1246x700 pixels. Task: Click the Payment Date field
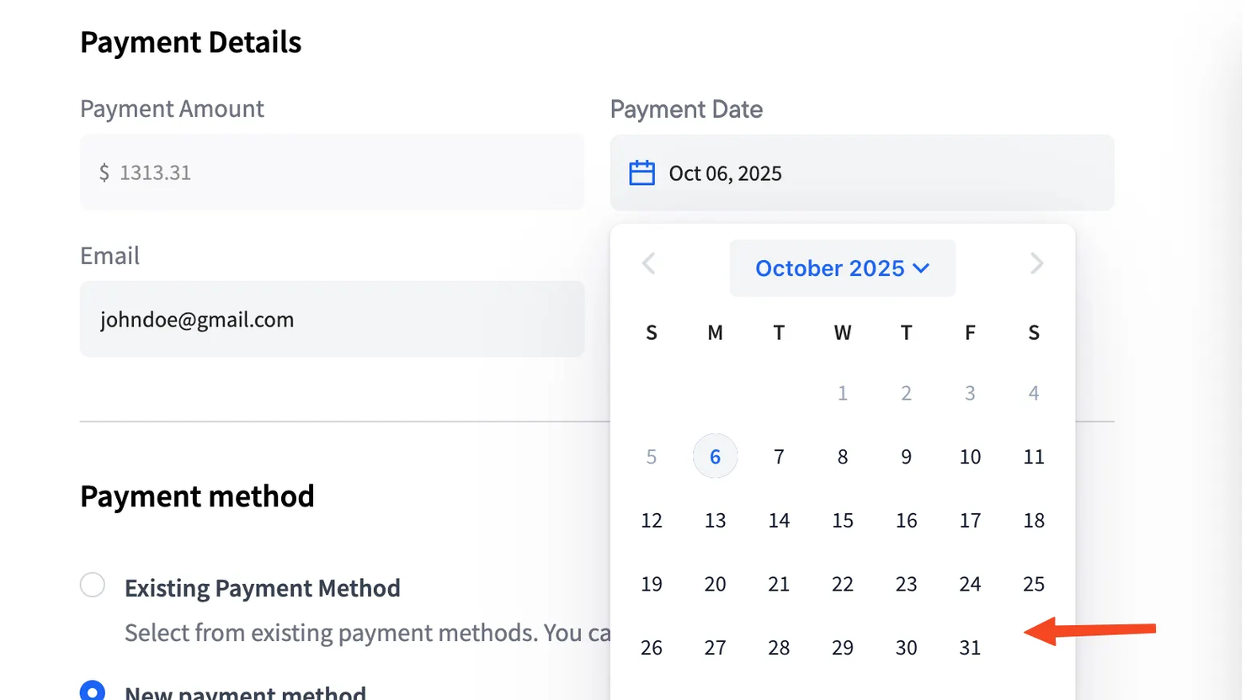pyautogui.click(x=861, y=173)
